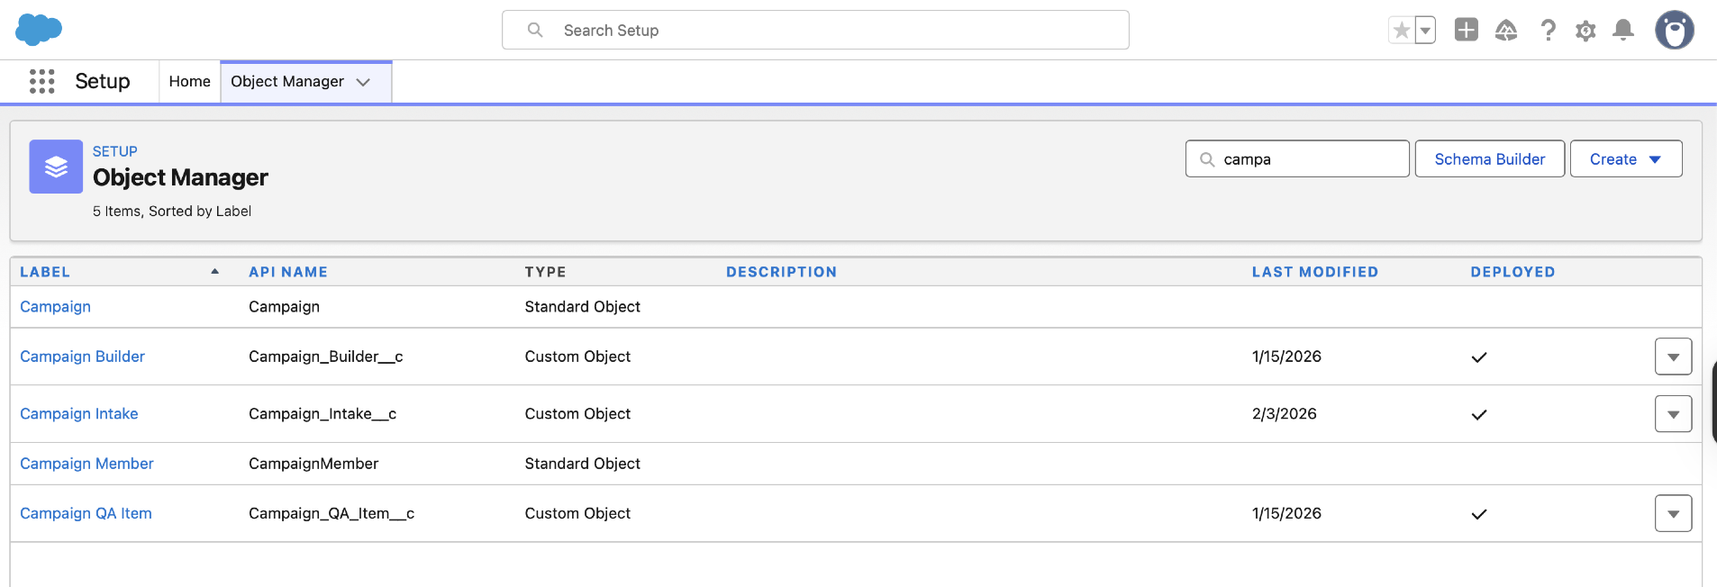Click the Campaign_Intake__c API name cell
Viewport: 1717px width, 587px height.
(323, 414)
